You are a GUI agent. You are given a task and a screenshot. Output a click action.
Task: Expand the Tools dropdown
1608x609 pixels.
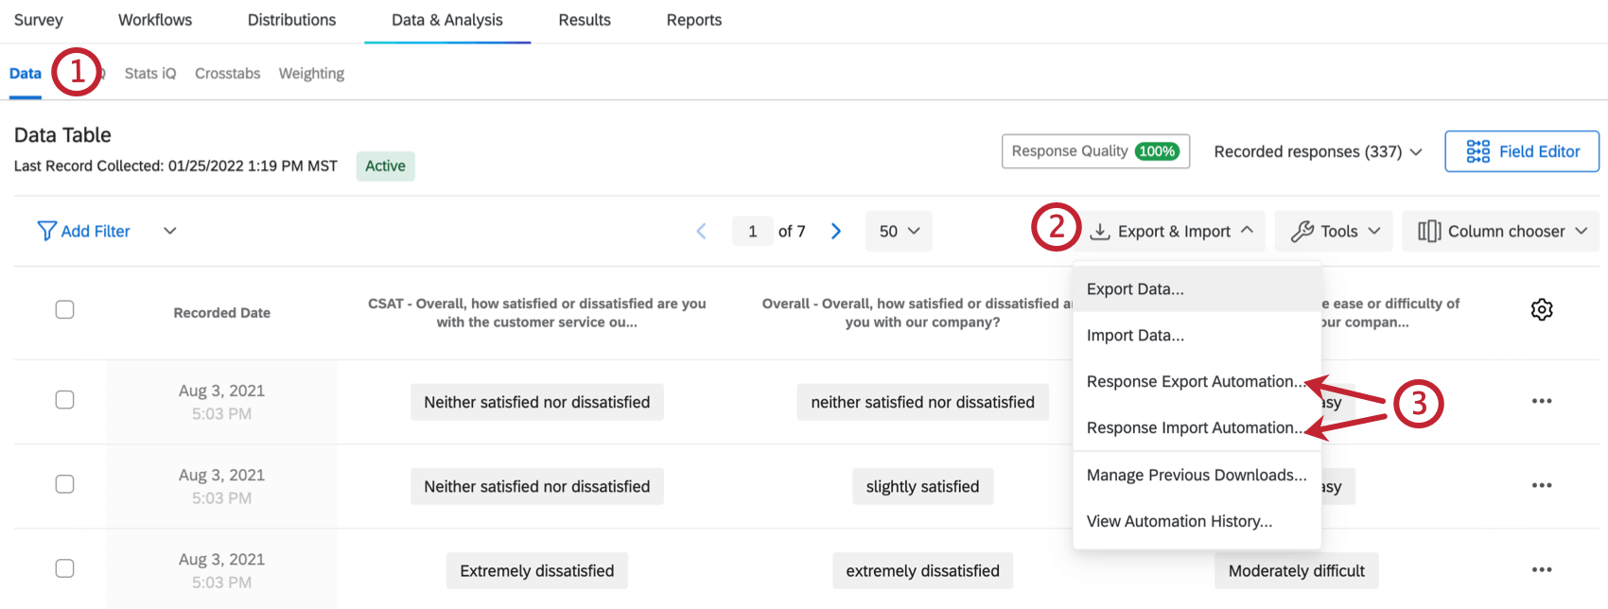pos(1334,232)
